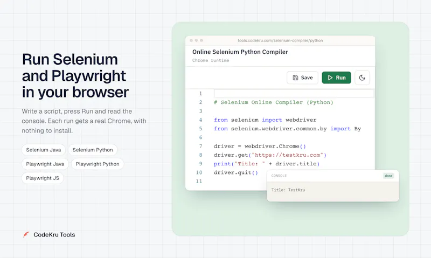This screenshot has width=431, height=258.
Task: Select the Selenium Java pill
Action: (x=44, y=150)
